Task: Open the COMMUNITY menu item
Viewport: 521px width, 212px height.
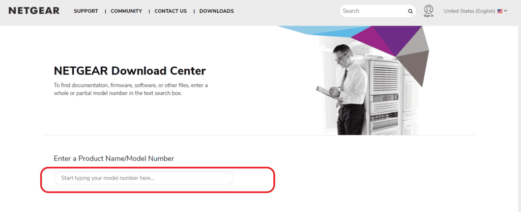Action: (x=126, y=11)
